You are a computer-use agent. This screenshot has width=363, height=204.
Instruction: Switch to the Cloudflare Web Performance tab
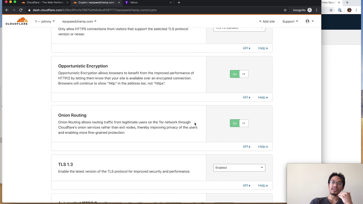click(x=45, y=3)
